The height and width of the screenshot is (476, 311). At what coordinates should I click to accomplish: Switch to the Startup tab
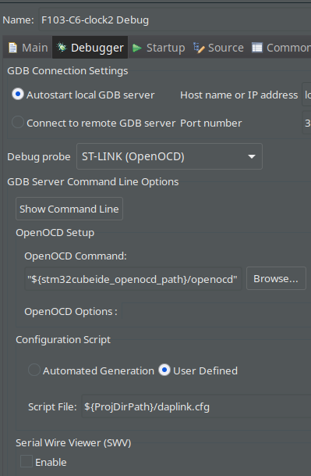click(x=158, y=48)
